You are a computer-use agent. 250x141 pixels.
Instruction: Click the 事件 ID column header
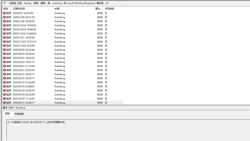click(x=99, y=9)
